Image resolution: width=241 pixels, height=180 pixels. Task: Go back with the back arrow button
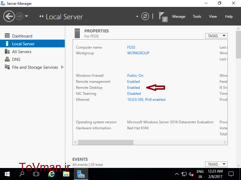(x=9, y=16)
